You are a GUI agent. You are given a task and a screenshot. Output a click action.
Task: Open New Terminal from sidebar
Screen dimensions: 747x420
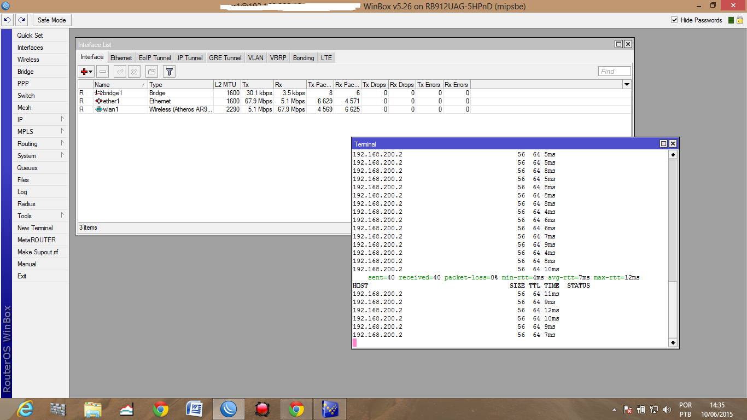coord(35,228)
